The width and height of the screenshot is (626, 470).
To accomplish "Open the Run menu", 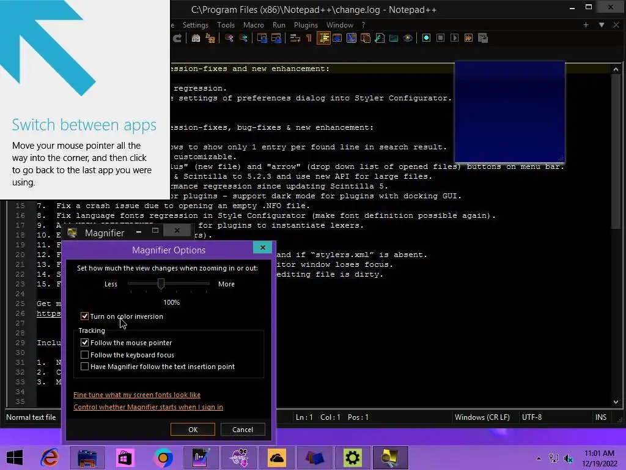I will coord(279,24).
